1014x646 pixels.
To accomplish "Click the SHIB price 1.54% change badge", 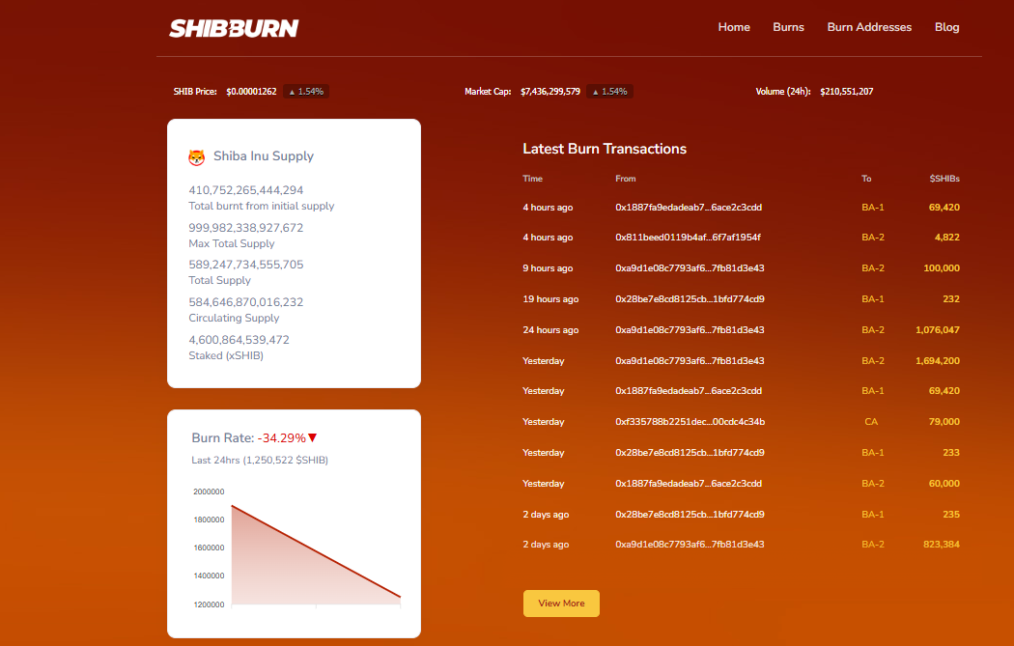I will (x=306, y=92).
